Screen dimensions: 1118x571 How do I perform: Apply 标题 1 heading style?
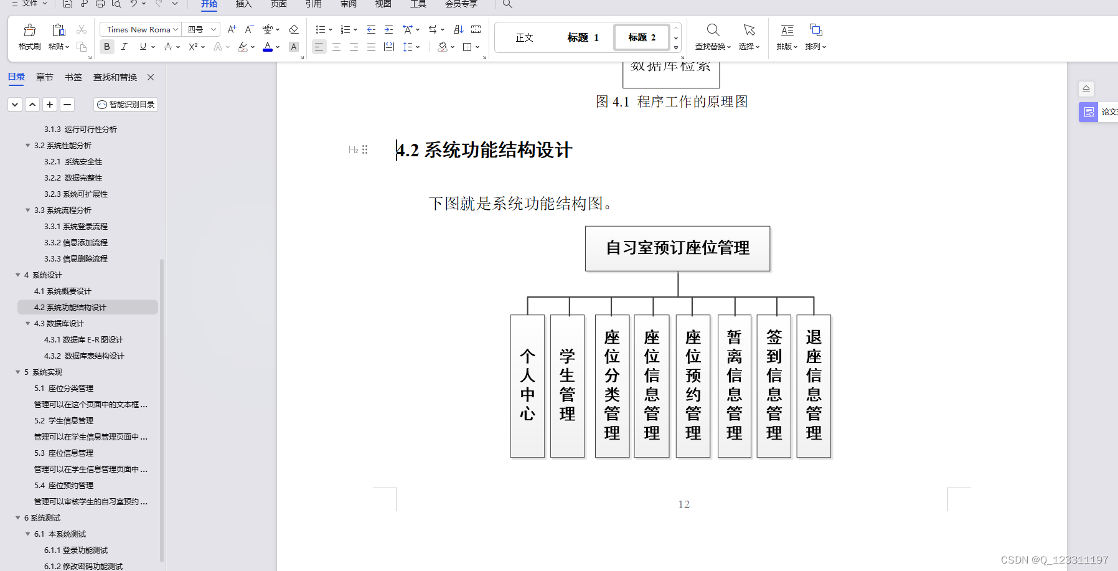(583, 37)
